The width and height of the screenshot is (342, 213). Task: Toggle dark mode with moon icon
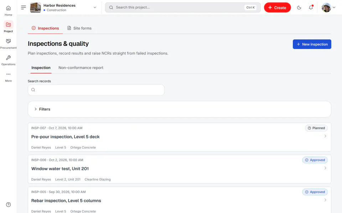click(x=299, y=7)
